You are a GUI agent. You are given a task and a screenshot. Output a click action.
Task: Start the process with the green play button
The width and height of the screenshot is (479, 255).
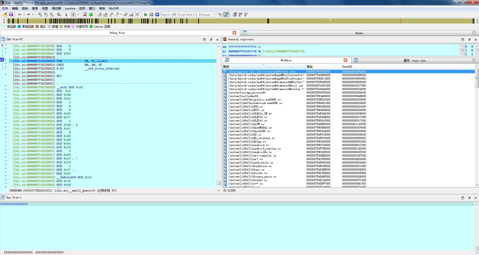click(x=146, y=14)
